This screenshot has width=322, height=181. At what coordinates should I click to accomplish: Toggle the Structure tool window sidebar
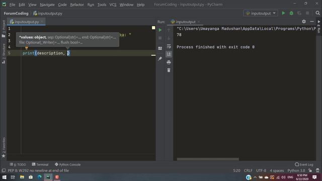point(4,54)
